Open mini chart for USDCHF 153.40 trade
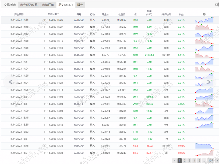This screenshot has width=219, height=164. pos(204,104)
